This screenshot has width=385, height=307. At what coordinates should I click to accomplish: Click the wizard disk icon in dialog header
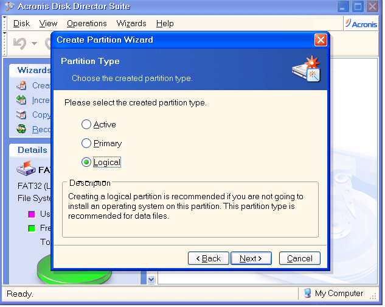306,69
